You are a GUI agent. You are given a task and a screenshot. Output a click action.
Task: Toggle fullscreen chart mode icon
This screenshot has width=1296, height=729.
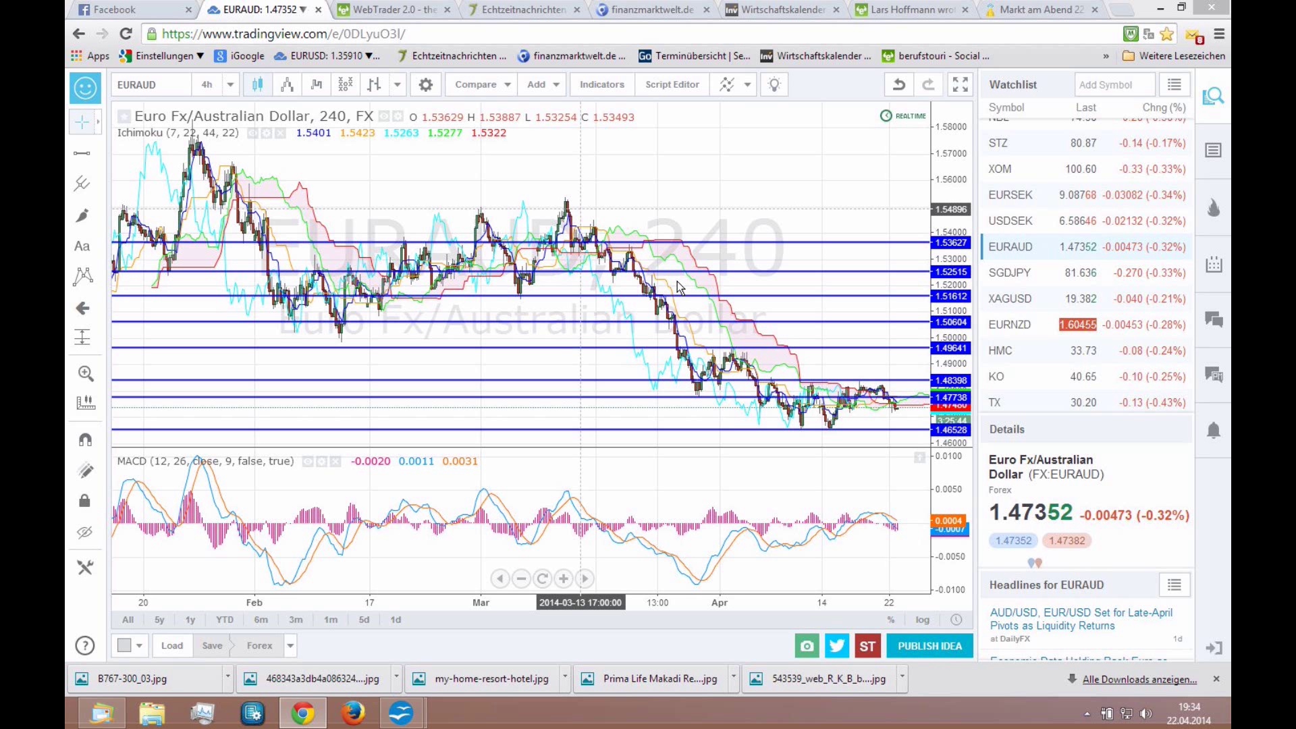pos(960,84)
